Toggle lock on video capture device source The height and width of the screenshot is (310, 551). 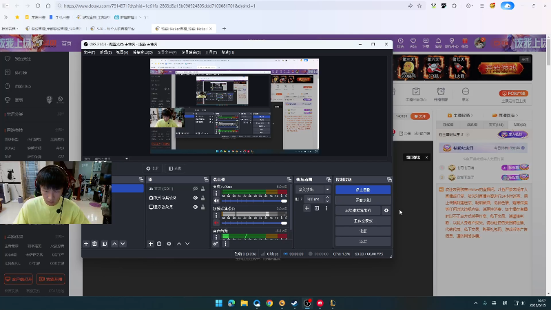pyautogui.click(x=202, y=198)
